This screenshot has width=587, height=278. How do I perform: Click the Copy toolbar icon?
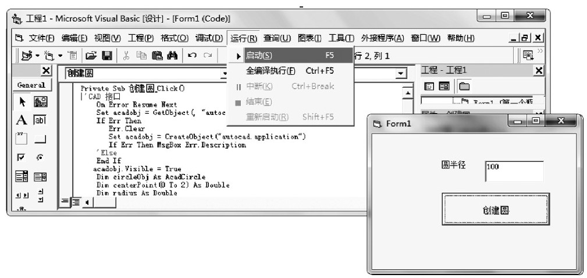pos(141,56)
